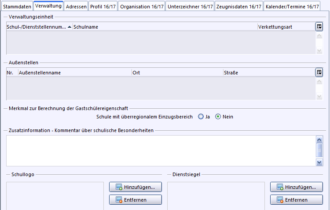This screenshot has height=210, width=330.
Task: Click Entfernen button for Dienstsiegel
Action: click(x=296, y=200)
